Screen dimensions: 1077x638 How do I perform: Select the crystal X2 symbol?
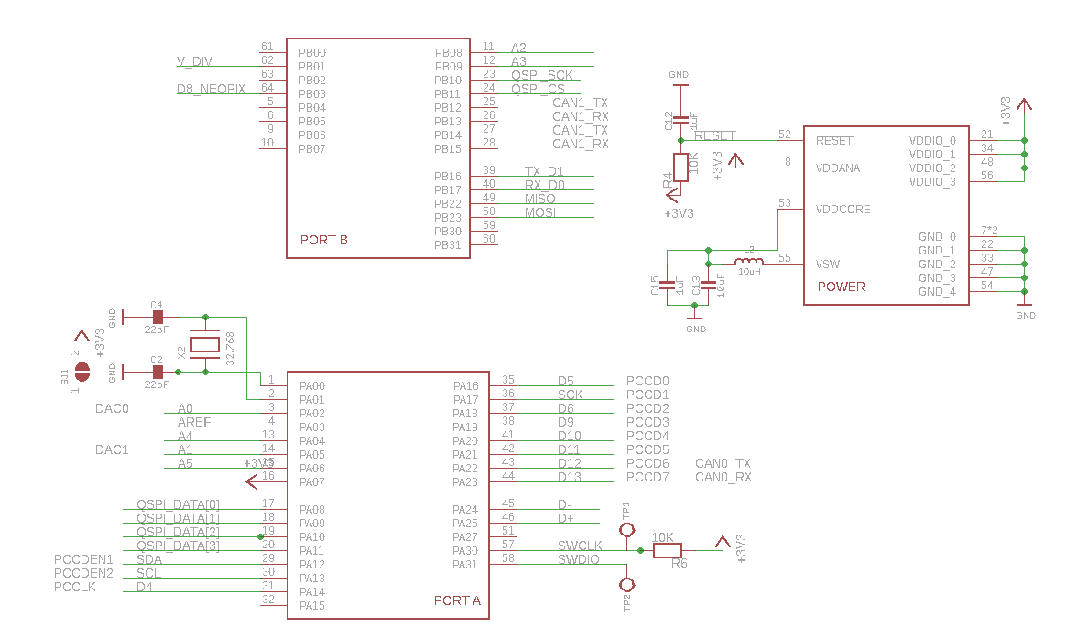[x=206, y=343]
